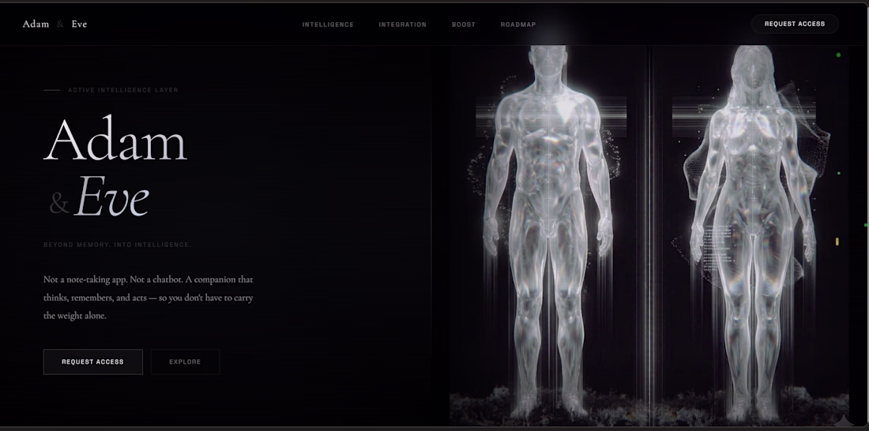The width and height of the screenshot is (869, 431).
Task: Open the Roadmap nav link
Action: coord(518,24)
